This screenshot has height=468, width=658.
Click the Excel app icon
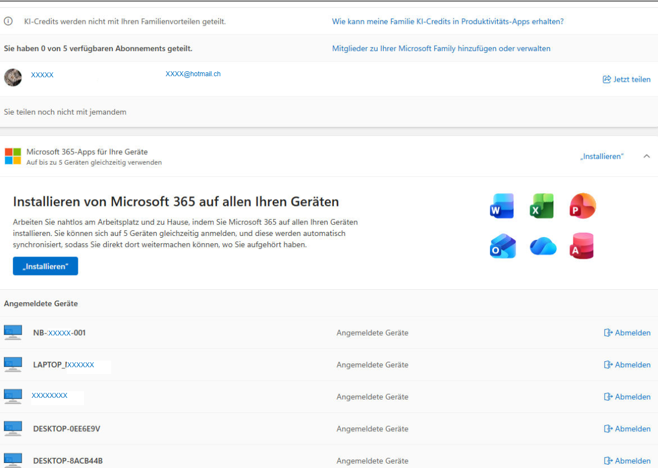[x=542, y=206]
